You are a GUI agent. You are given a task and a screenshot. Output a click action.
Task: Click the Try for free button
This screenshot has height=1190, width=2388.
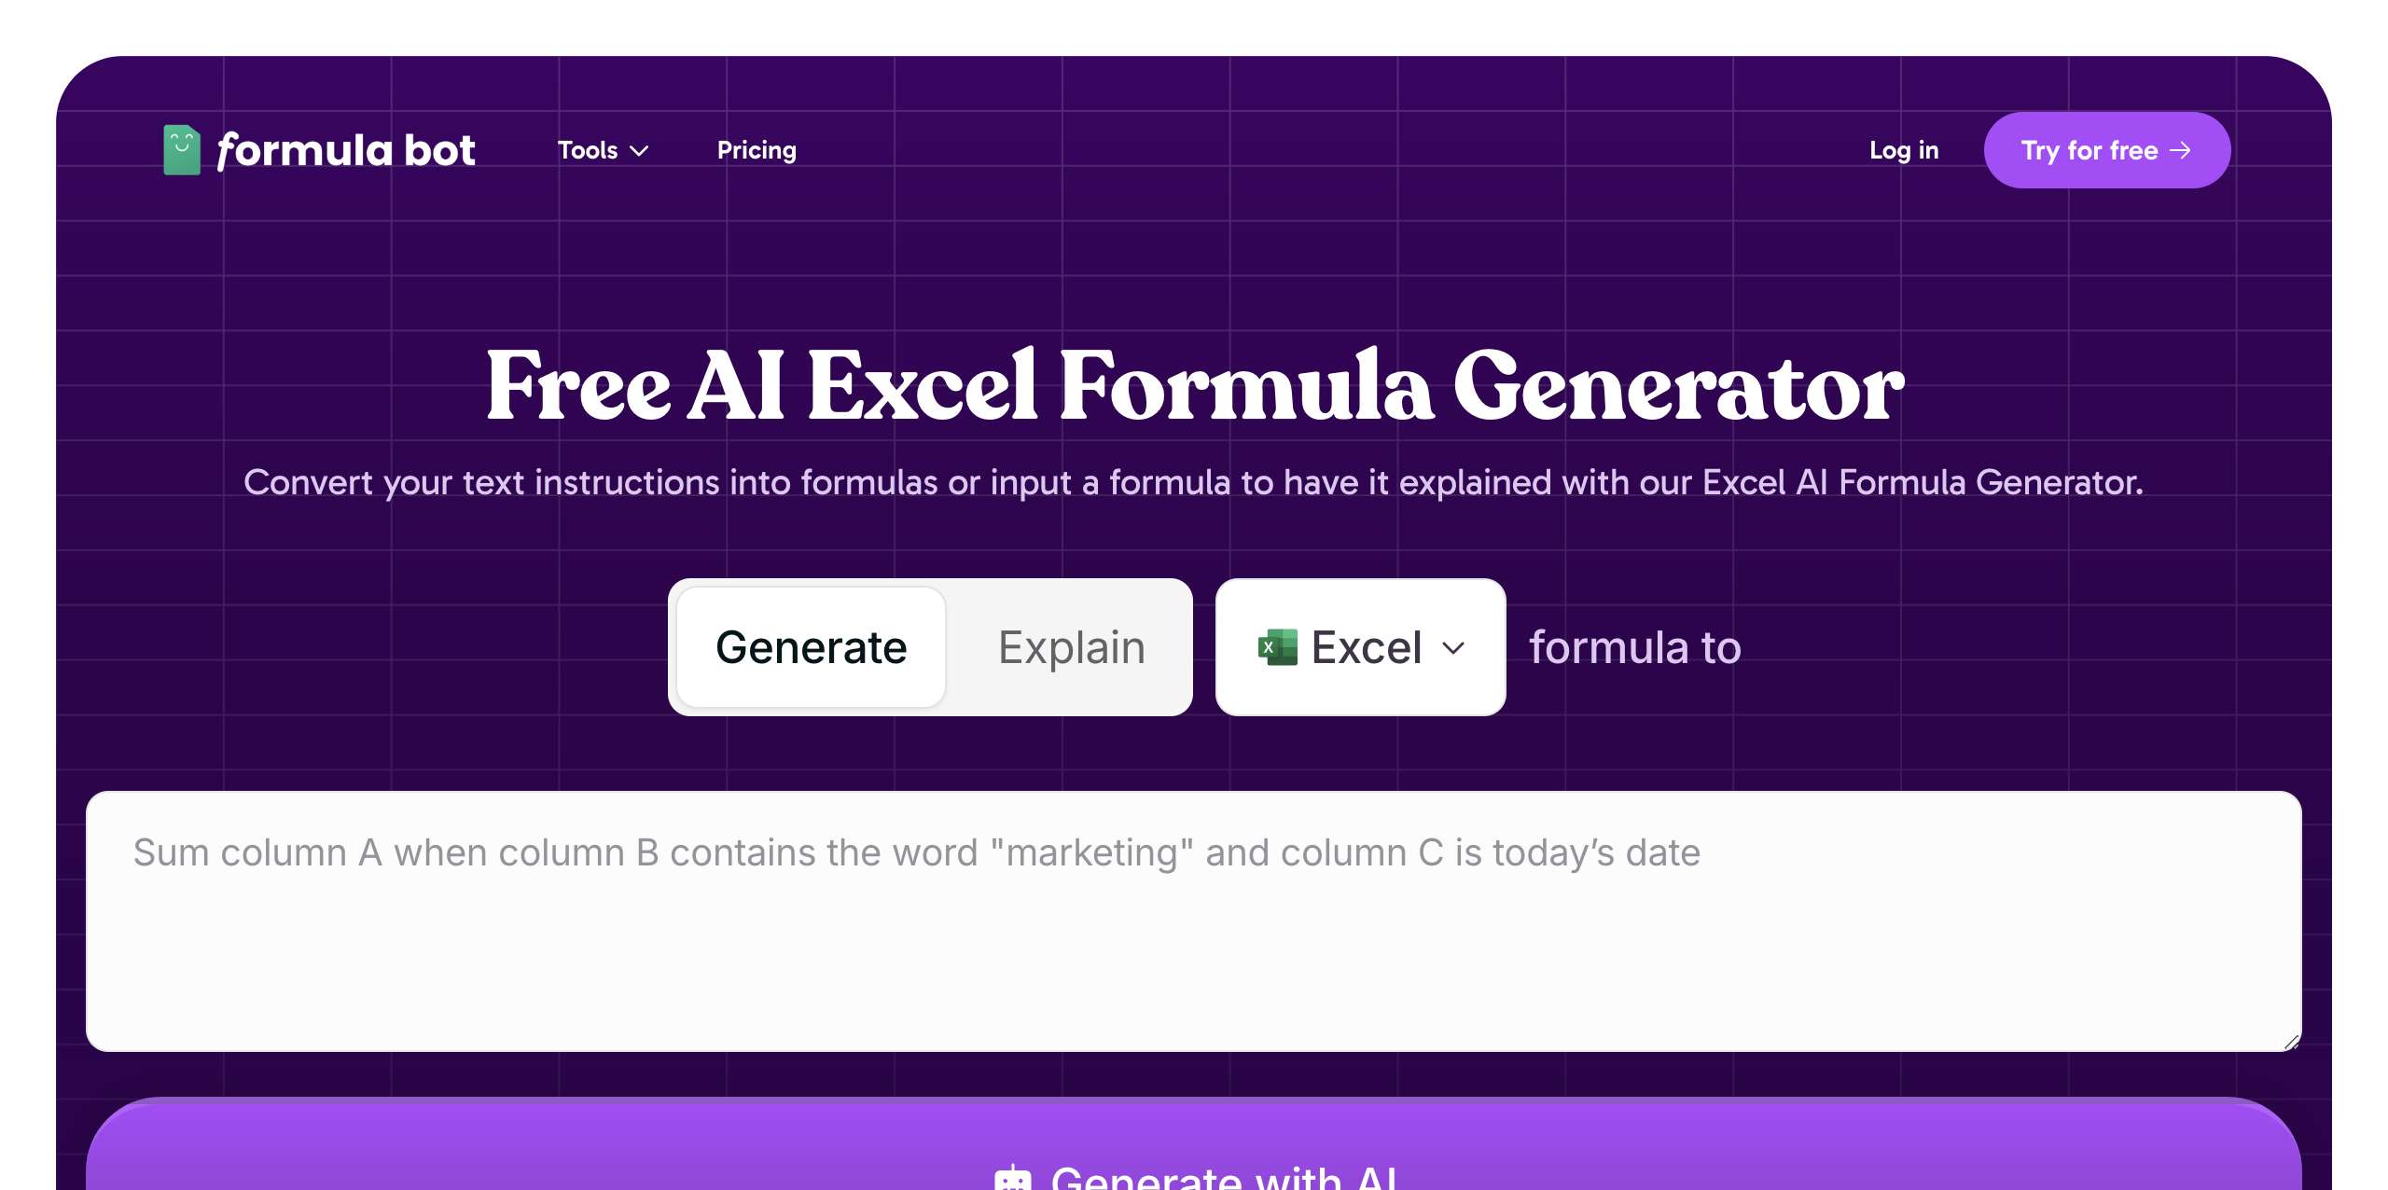2106,150
